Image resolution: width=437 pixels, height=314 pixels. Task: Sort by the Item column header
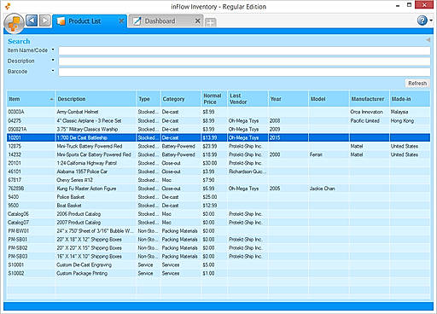(31, 99)
